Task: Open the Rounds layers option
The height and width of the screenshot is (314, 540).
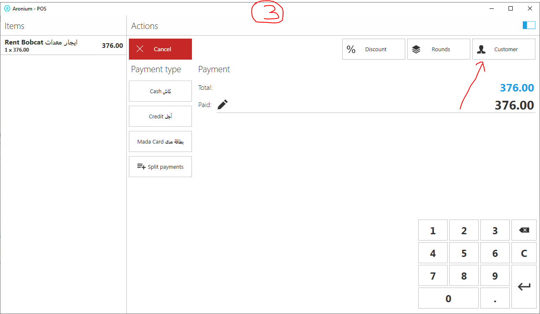Action: tap(438, 49)
